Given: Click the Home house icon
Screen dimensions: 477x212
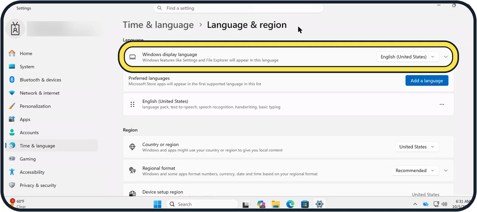Looking at the screenshot, I should [x=12, y=53].
